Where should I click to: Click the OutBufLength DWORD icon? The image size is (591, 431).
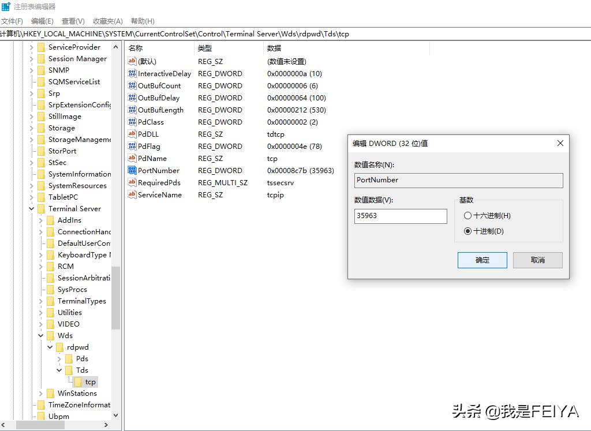click(132, 110)
